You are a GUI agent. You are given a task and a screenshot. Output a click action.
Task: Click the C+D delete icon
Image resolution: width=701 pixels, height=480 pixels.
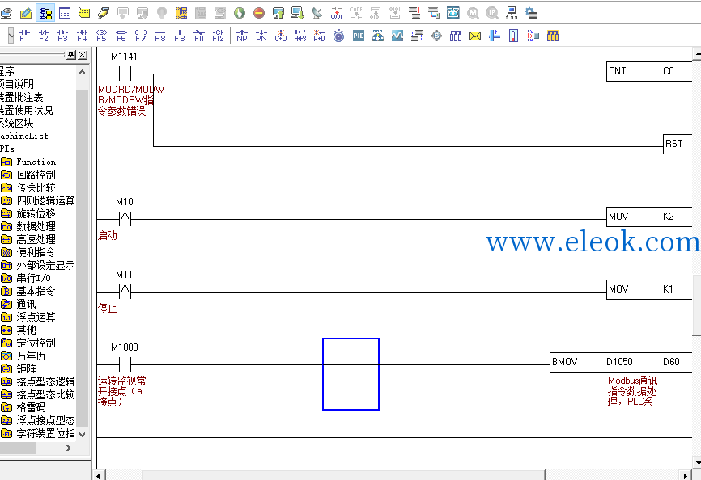[281, 36]
